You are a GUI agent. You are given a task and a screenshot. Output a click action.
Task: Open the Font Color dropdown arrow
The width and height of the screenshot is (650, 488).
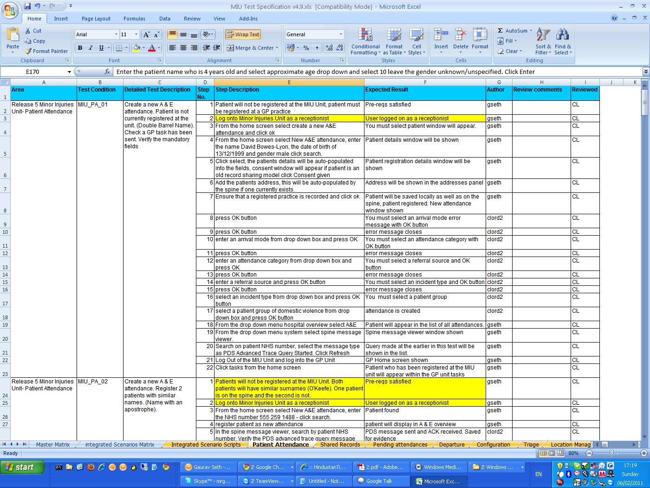click(159, 48)
